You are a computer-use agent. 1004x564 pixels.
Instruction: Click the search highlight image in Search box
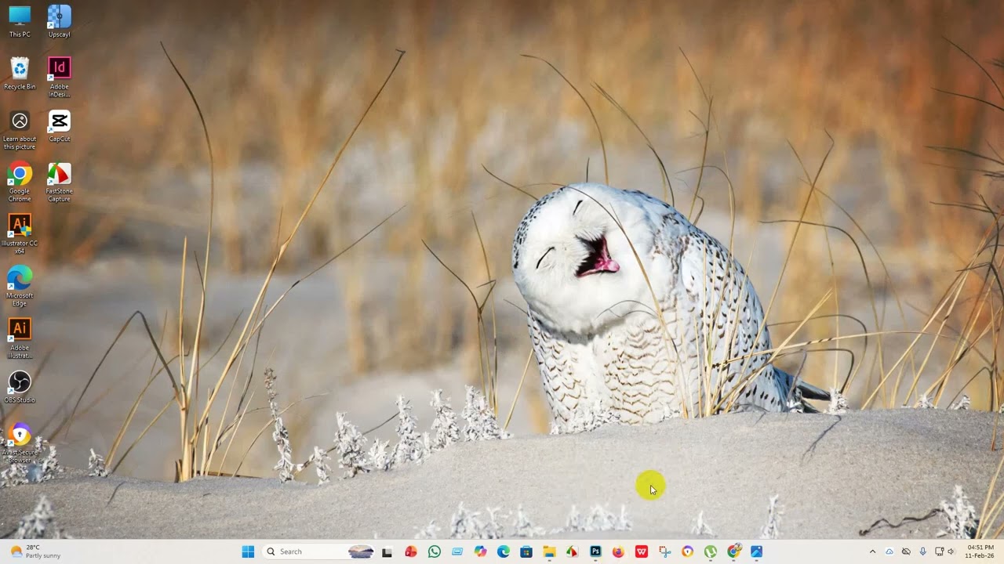(x=361, y=551)
